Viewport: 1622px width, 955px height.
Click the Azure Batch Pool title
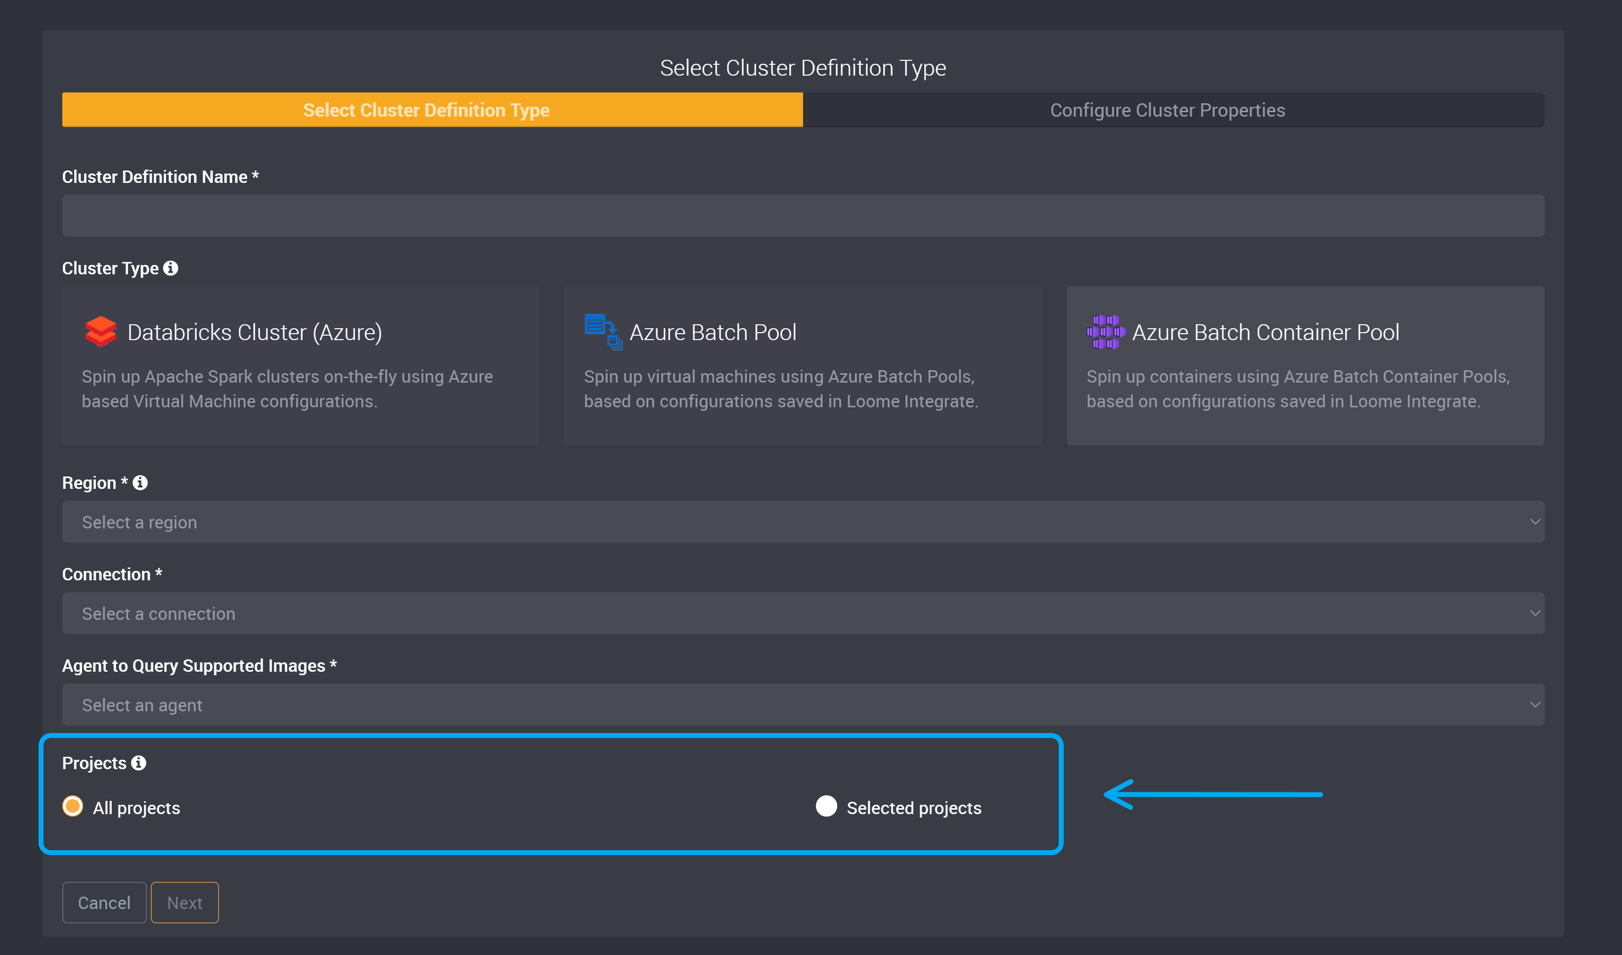point(713,332)
